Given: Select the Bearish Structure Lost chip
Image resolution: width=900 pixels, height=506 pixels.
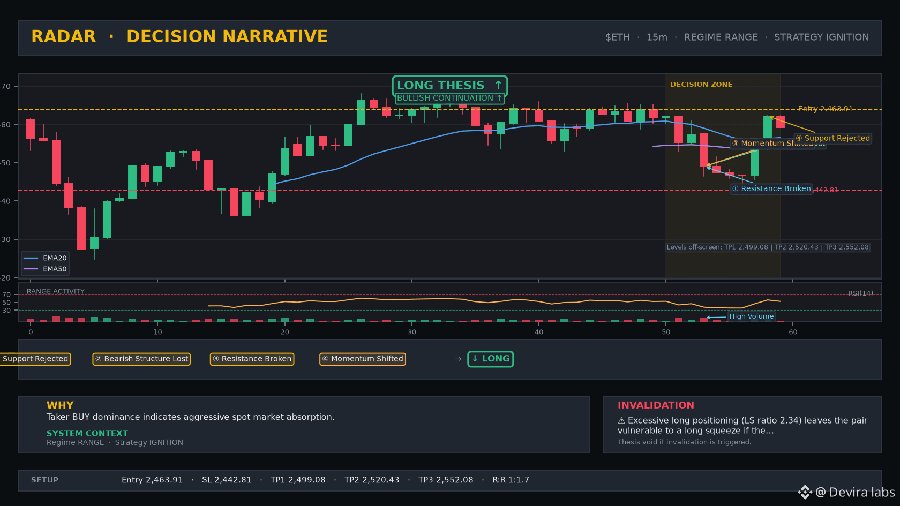Looking at the screenshot, I should point(141,359).
